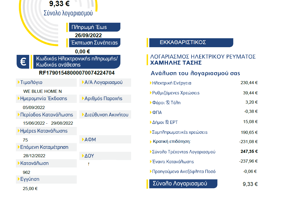The width and height of the screenshot is (286, 218).
Task: Click the Κωδικός Ηλεκτρονικής πληρωμής banner
Action: point(77,62)
